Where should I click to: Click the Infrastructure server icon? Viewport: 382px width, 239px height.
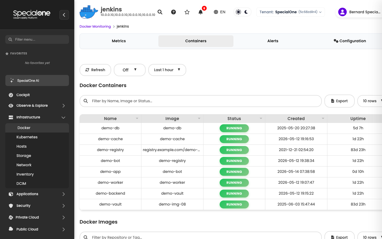tap(11, 117)
